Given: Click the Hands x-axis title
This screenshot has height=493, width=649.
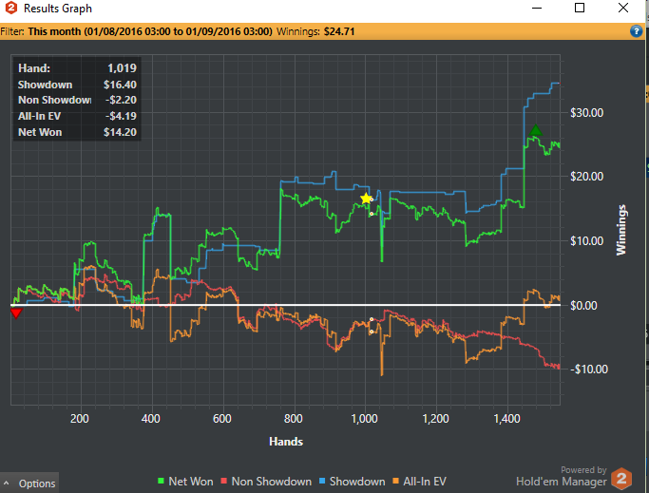Looking at the screenshot, I should 286,442.
